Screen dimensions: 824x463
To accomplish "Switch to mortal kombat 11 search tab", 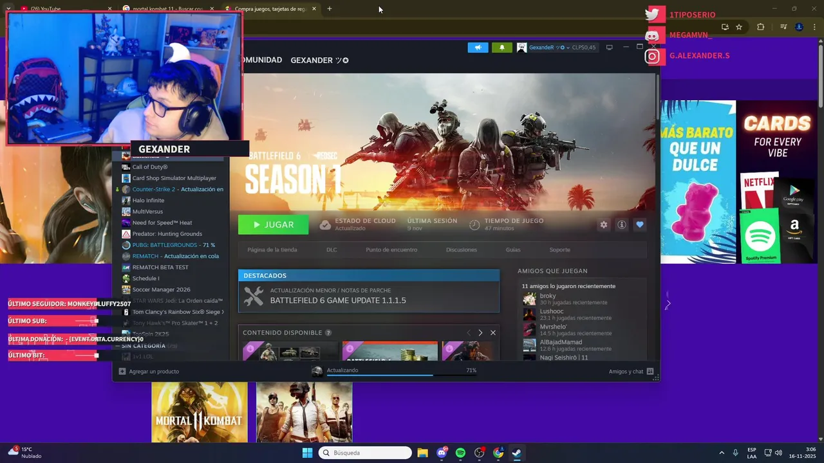I will pyautogui.click(x=170, y=9).
